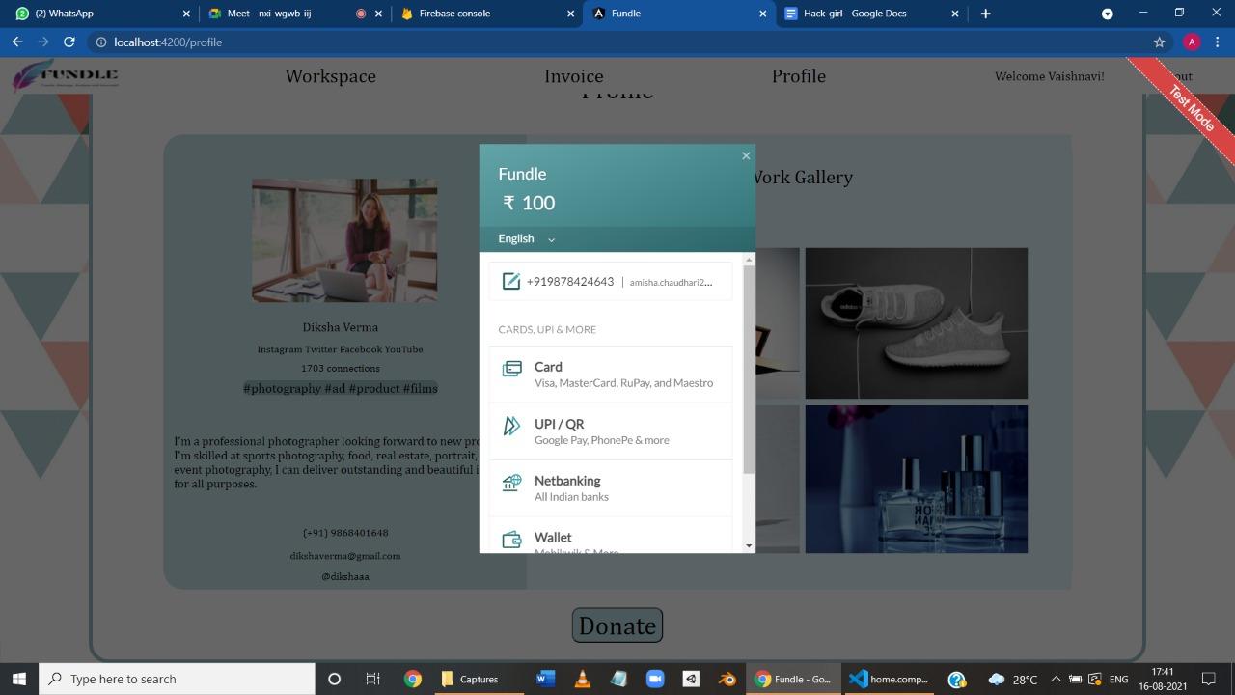Click the scroll up arrow in payment dialog

point(749,260)
